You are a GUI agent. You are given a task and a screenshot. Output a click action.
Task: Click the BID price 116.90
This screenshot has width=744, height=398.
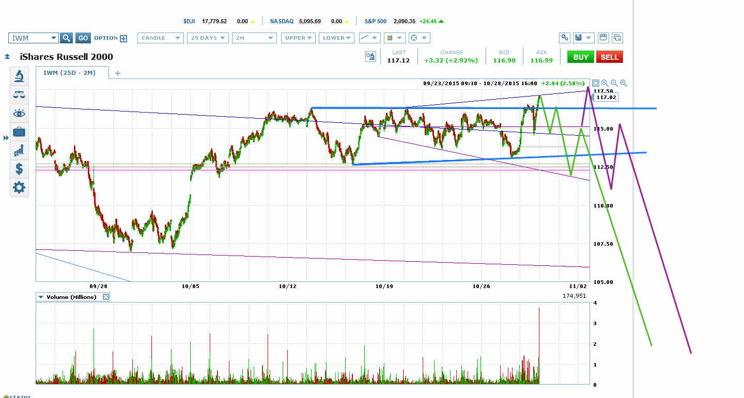click(504, 60)
